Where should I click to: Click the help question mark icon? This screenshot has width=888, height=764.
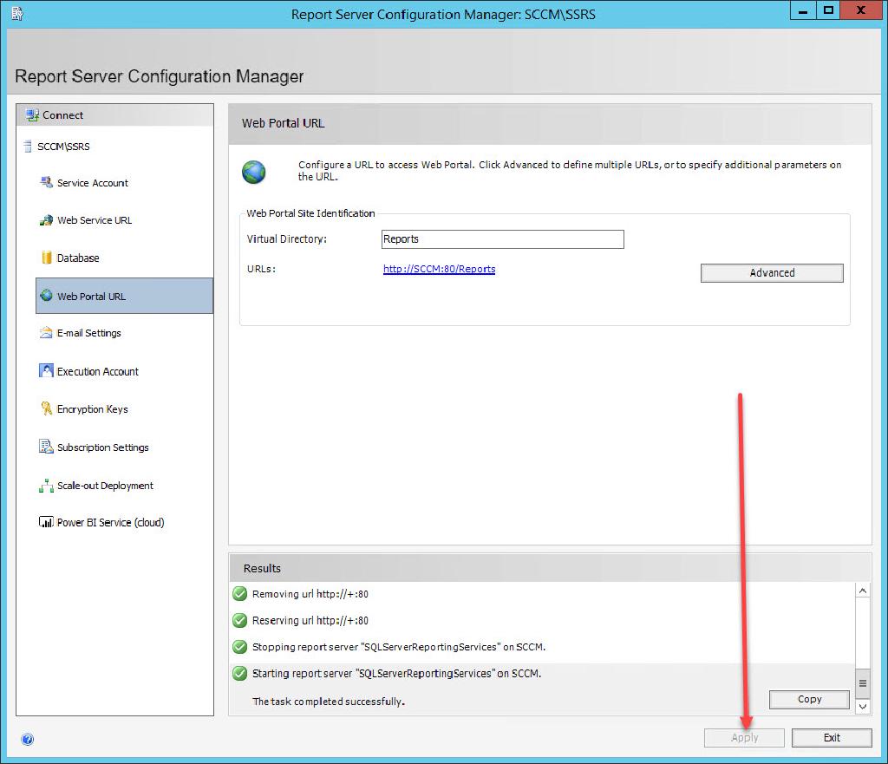[x=27, y=739]
